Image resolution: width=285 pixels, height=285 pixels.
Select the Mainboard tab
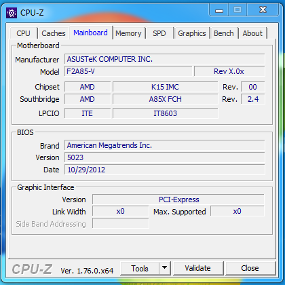pyautogui.click(x=90, y=33)
